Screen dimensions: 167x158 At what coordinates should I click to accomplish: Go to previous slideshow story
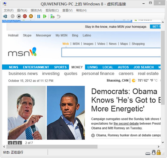tap(10, 143)
